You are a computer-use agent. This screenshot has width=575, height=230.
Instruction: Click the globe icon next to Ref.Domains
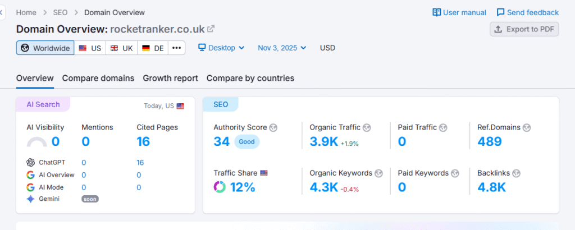tap(527, 127)
